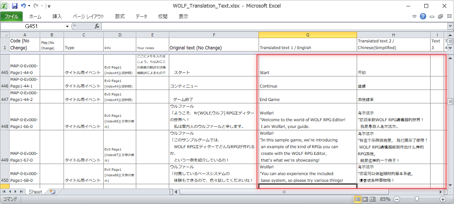Open the ファイル tab
Viewport: 454px width, 204px height.
pos(12,17)
